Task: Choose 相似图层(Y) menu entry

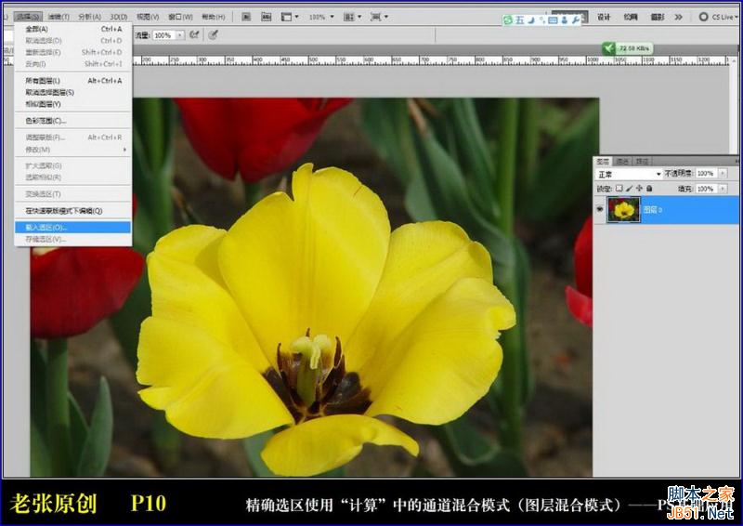Action: 73,104
